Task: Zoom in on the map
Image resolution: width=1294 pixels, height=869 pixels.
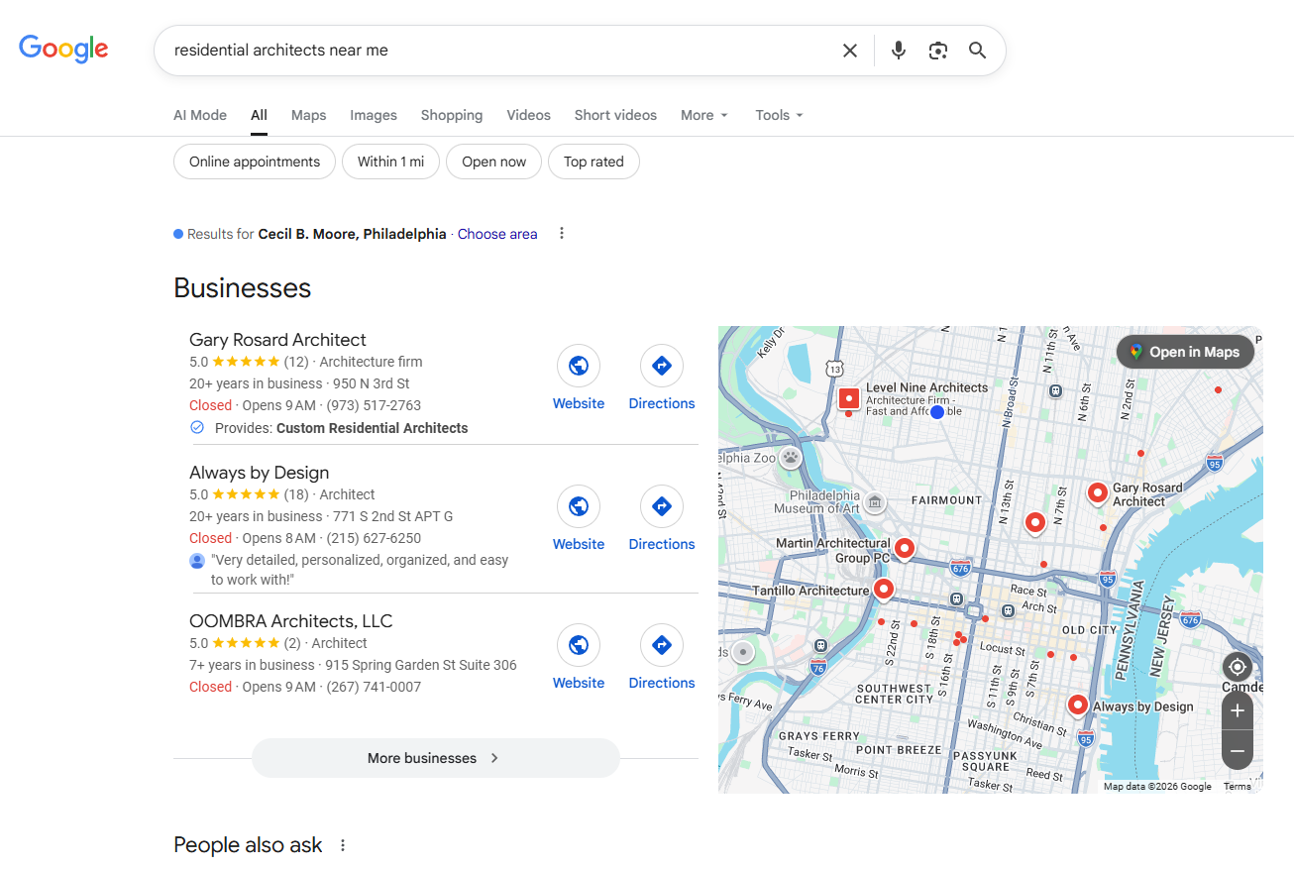Action: (x=1237, y=710)
